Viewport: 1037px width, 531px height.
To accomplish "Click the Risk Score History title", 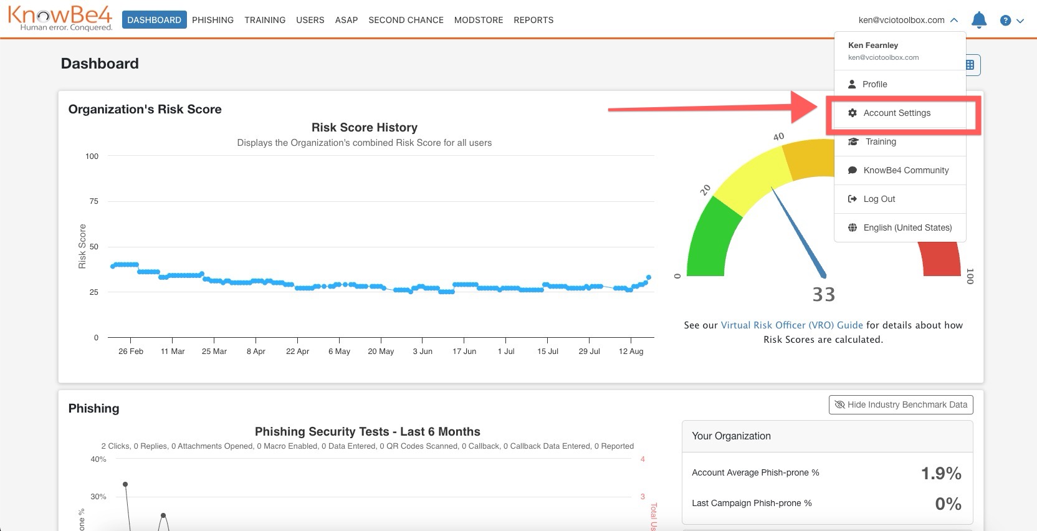I will coord(365,127).
